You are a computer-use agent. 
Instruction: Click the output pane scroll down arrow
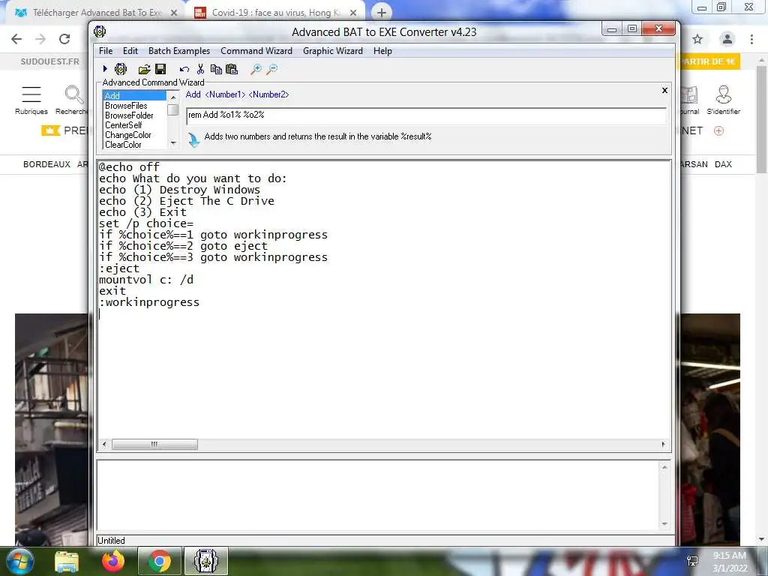[664, 524]
